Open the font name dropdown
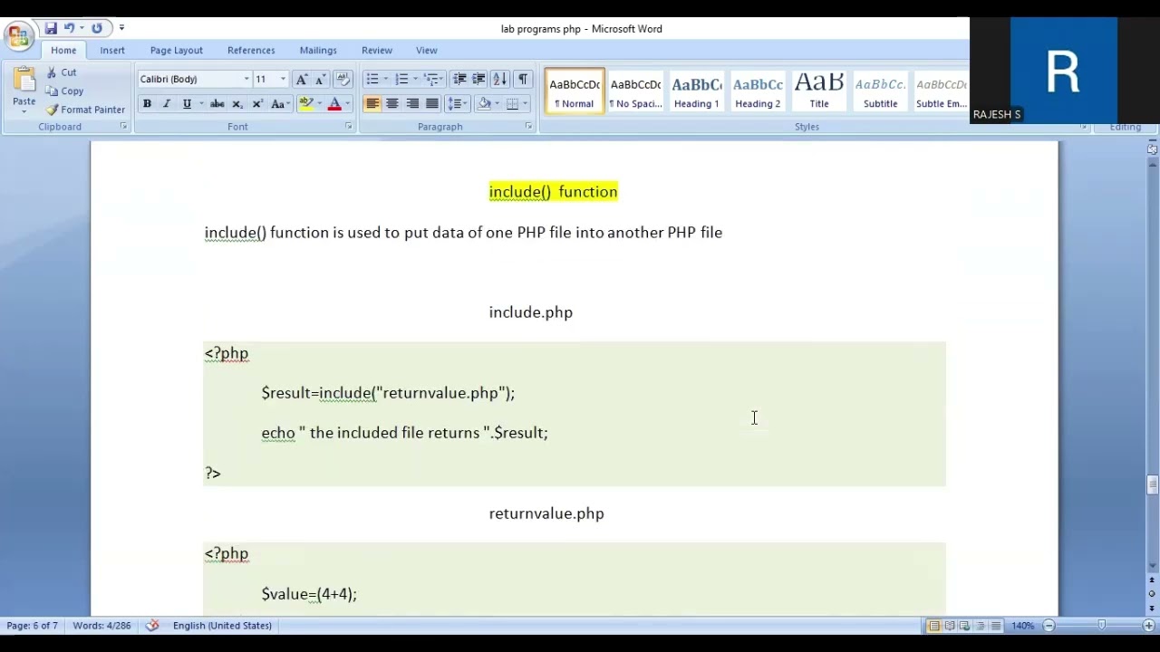 click(x=246, y=80)
